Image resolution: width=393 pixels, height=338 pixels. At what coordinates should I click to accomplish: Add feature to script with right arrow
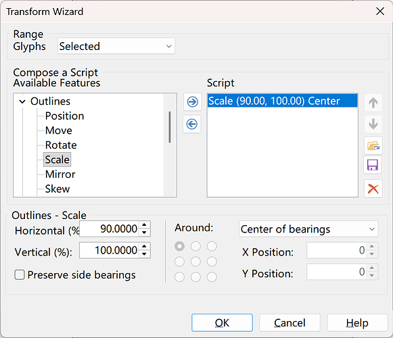pos(192,102)
